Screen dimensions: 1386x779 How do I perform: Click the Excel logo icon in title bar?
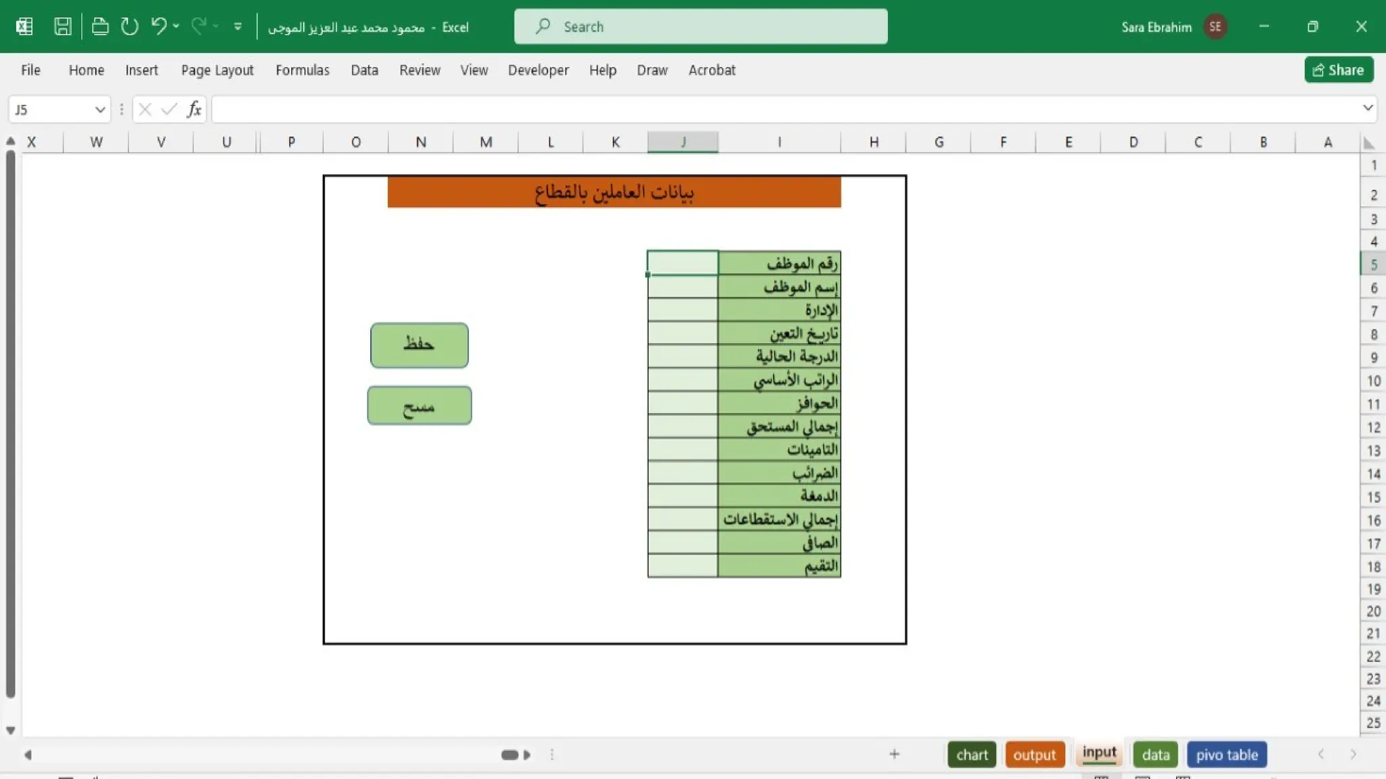tap(24, 27)
